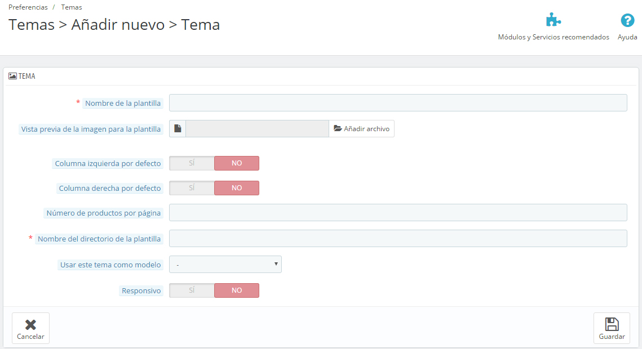Click the file icon beside preview image field
The image size is (642, 349).
point(178,129)
